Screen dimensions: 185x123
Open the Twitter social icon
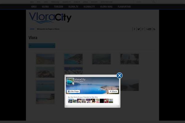tap(139, 29)
